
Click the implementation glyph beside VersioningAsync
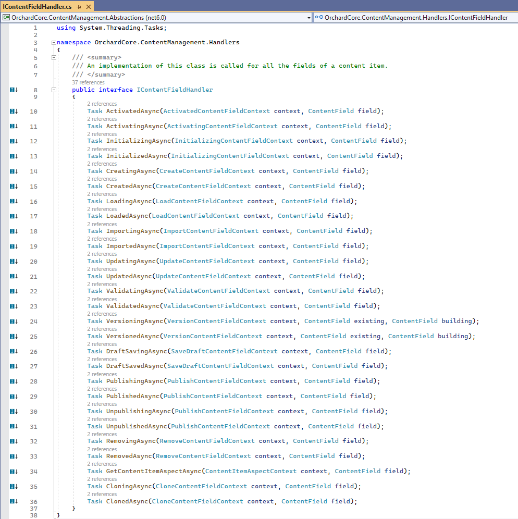[x=14, y=321]
